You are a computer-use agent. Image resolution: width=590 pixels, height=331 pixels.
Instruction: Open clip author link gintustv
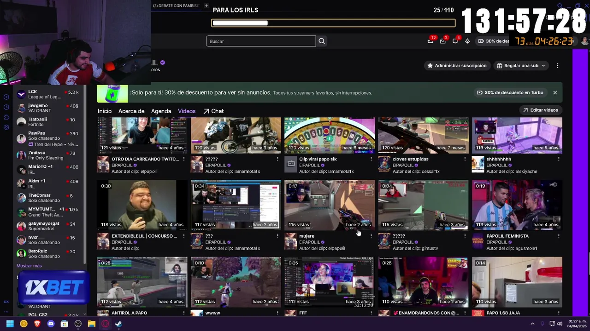coord(428,248)
